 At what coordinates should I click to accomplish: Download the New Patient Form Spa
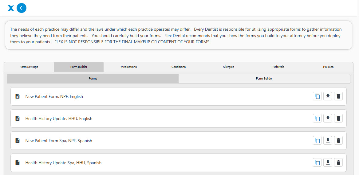tap(328, 141)
